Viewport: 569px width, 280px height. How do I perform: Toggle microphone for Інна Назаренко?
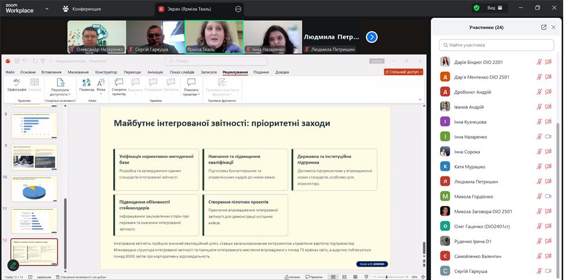click(x=539, y=137)
